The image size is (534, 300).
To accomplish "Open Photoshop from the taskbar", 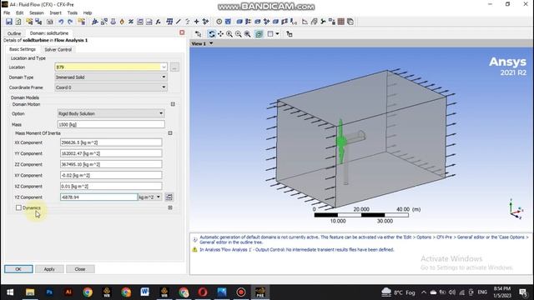I will coord(49,292).
